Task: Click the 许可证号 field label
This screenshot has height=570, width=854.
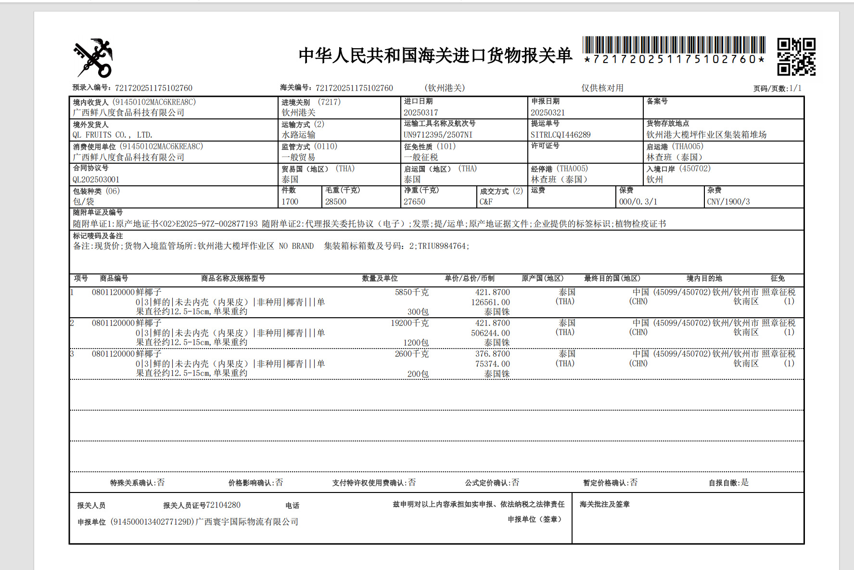Action: pos(545,145)
